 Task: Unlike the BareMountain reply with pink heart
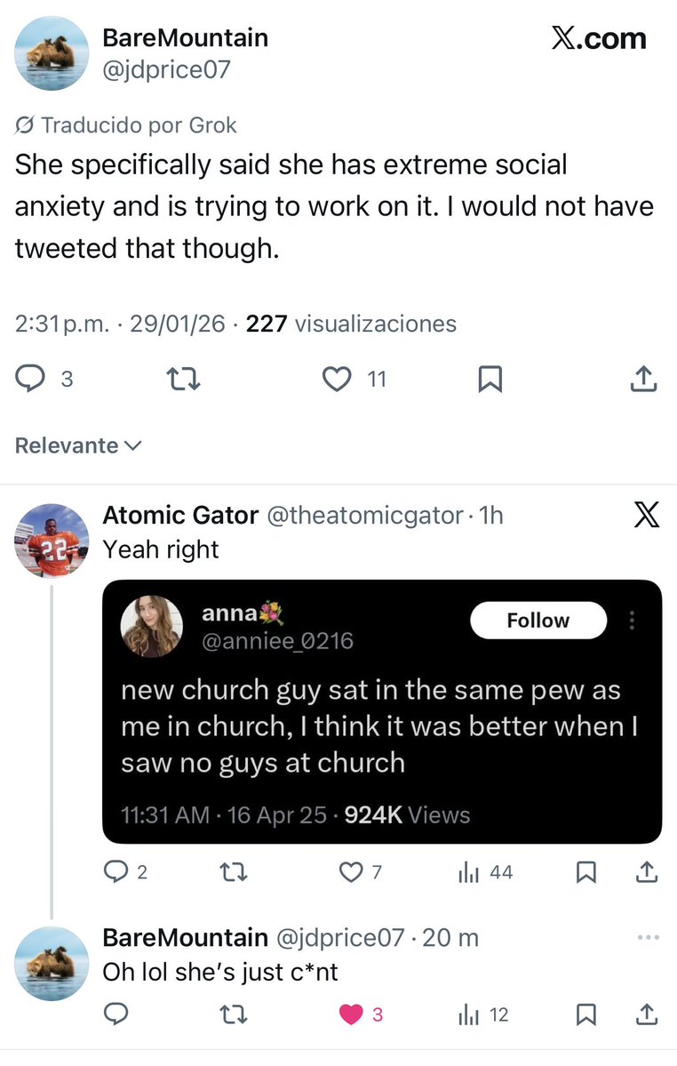pos(352,1014)
